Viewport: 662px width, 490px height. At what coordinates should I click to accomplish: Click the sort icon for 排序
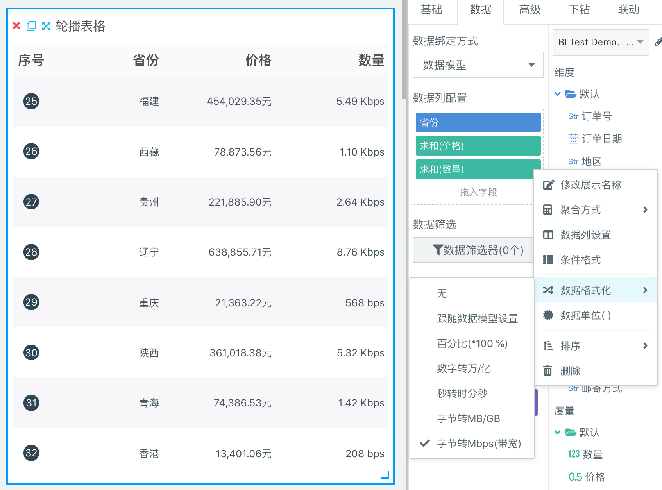click(548, 346)
